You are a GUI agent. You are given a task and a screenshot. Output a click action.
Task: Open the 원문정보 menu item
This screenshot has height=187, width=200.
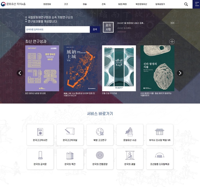coord(47,4)
